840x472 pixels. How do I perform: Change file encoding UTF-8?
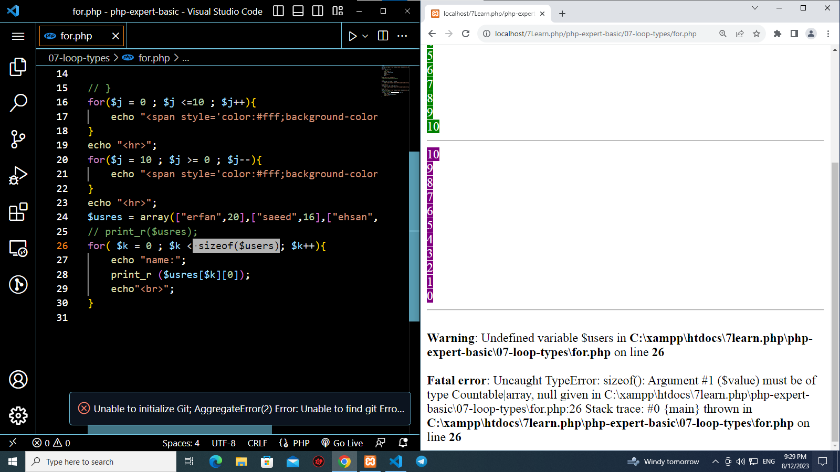pyautogui.click(x=224, y=443)
